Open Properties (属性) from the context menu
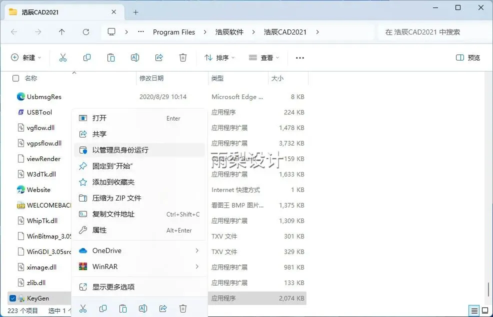493x317 pixels. pos(139,230)
